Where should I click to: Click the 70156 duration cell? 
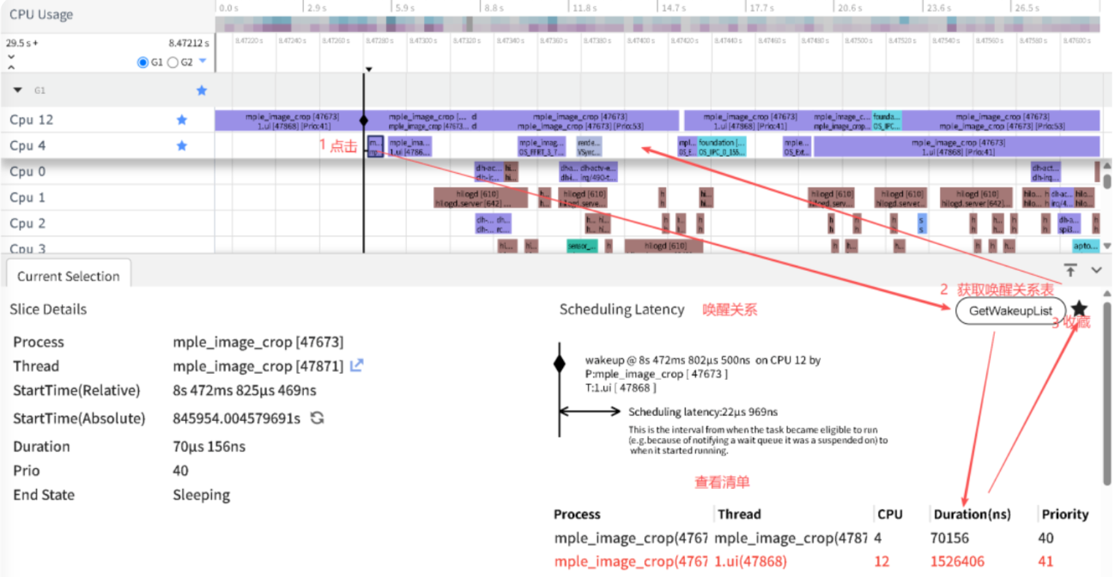[x=949, y=538]
